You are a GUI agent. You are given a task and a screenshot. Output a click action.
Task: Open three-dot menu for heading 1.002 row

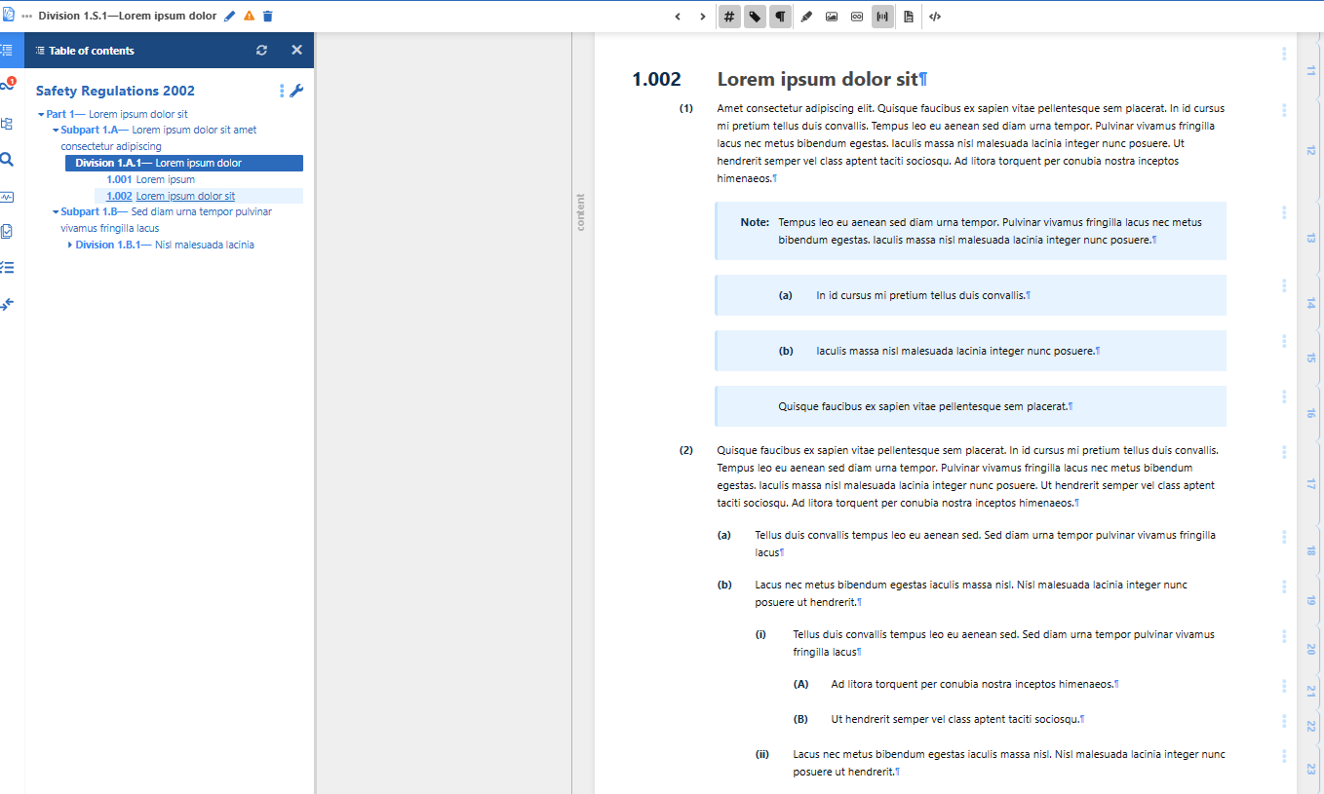pos(1284,54)
